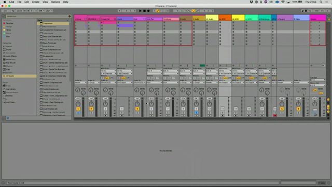Select Generic Compressor preset
332x187 pixels.
(x=52, y=83)
